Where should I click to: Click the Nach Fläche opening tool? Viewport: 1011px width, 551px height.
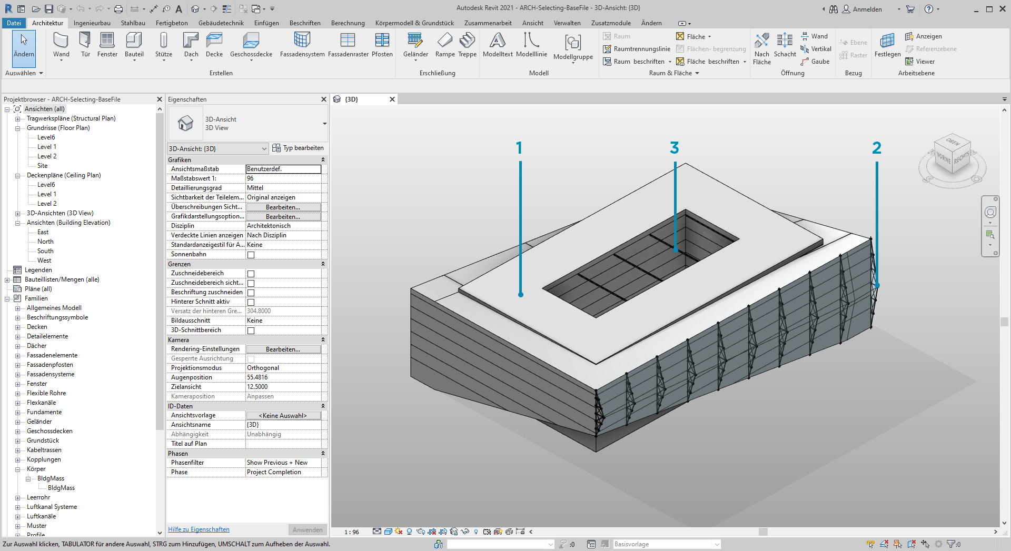(762, 49)
